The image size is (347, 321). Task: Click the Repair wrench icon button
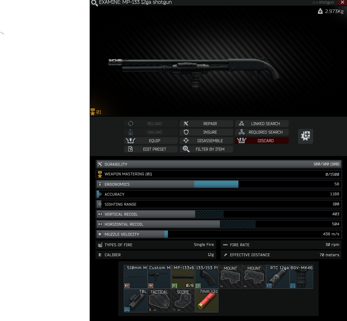pos(206,124)
